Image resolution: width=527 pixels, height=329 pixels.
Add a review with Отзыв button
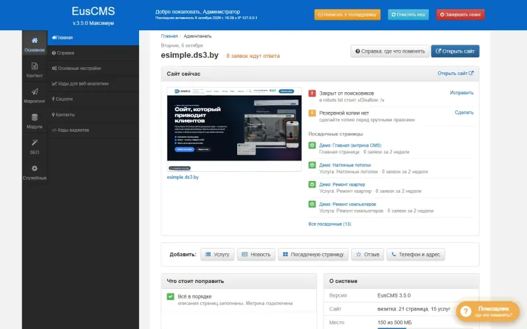click(x=368, y=255)
